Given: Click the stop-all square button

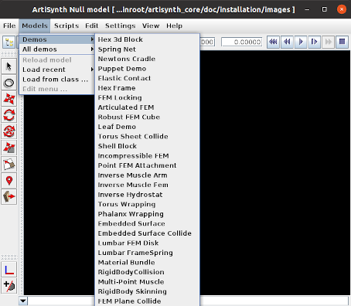Looking at the screenshot, I should 342,42.
